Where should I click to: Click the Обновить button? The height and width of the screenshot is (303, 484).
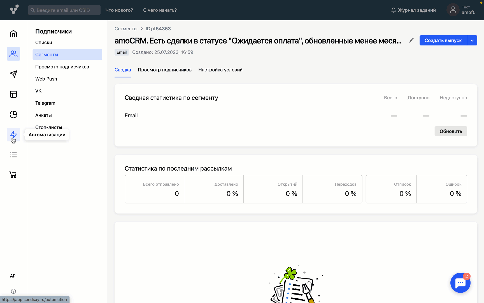[x=451, y=131]
